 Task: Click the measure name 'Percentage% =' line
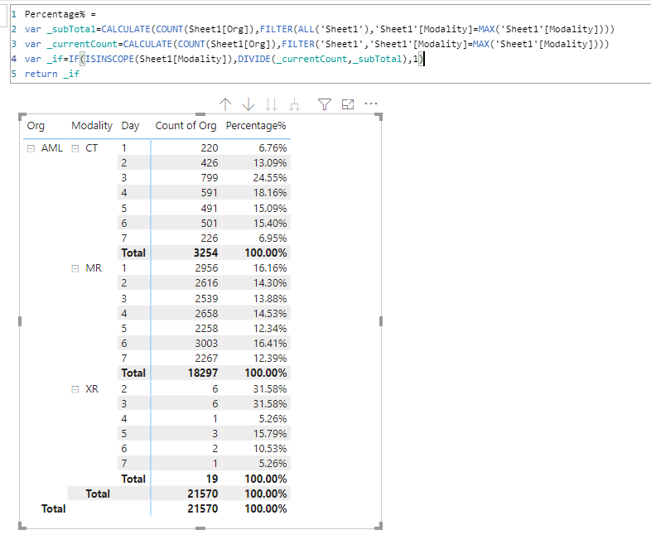pyautogui.click(x=60, y=15)
